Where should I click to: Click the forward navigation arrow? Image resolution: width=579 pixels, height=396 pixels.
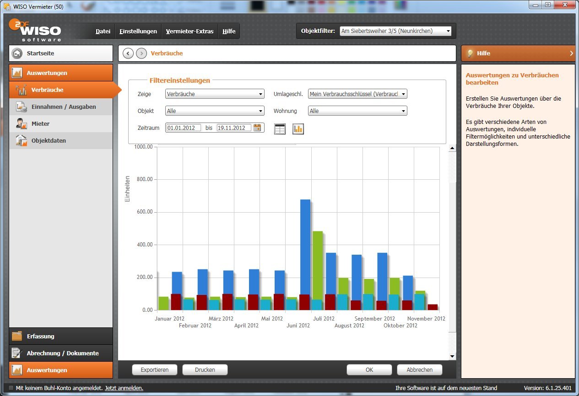pos(141,54)
